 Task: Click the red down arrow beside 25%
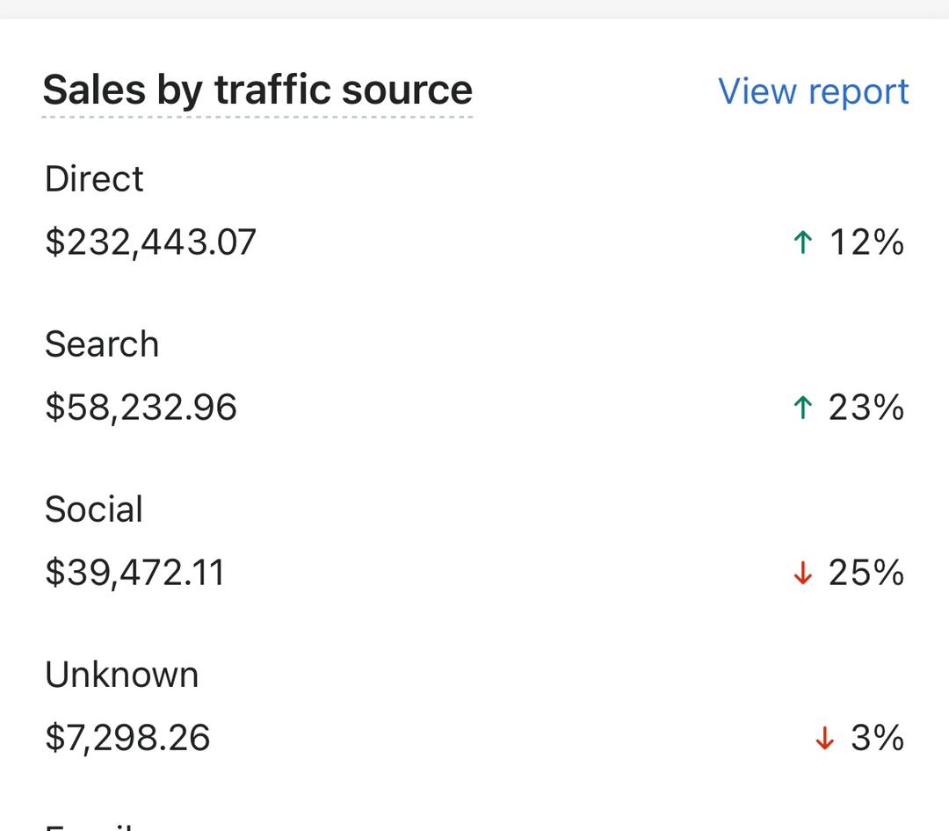click(x=802, y=573)
